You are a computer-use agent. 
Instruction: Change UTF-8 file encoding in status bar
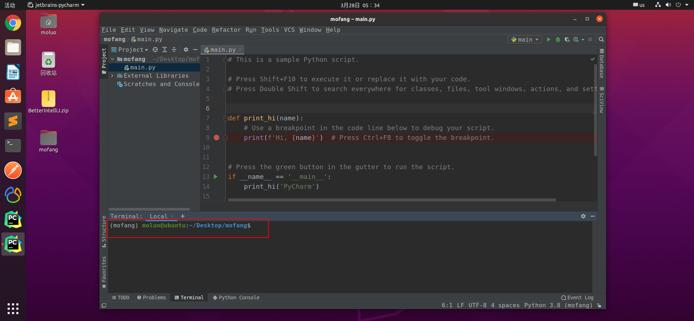(x=477, y=305)
